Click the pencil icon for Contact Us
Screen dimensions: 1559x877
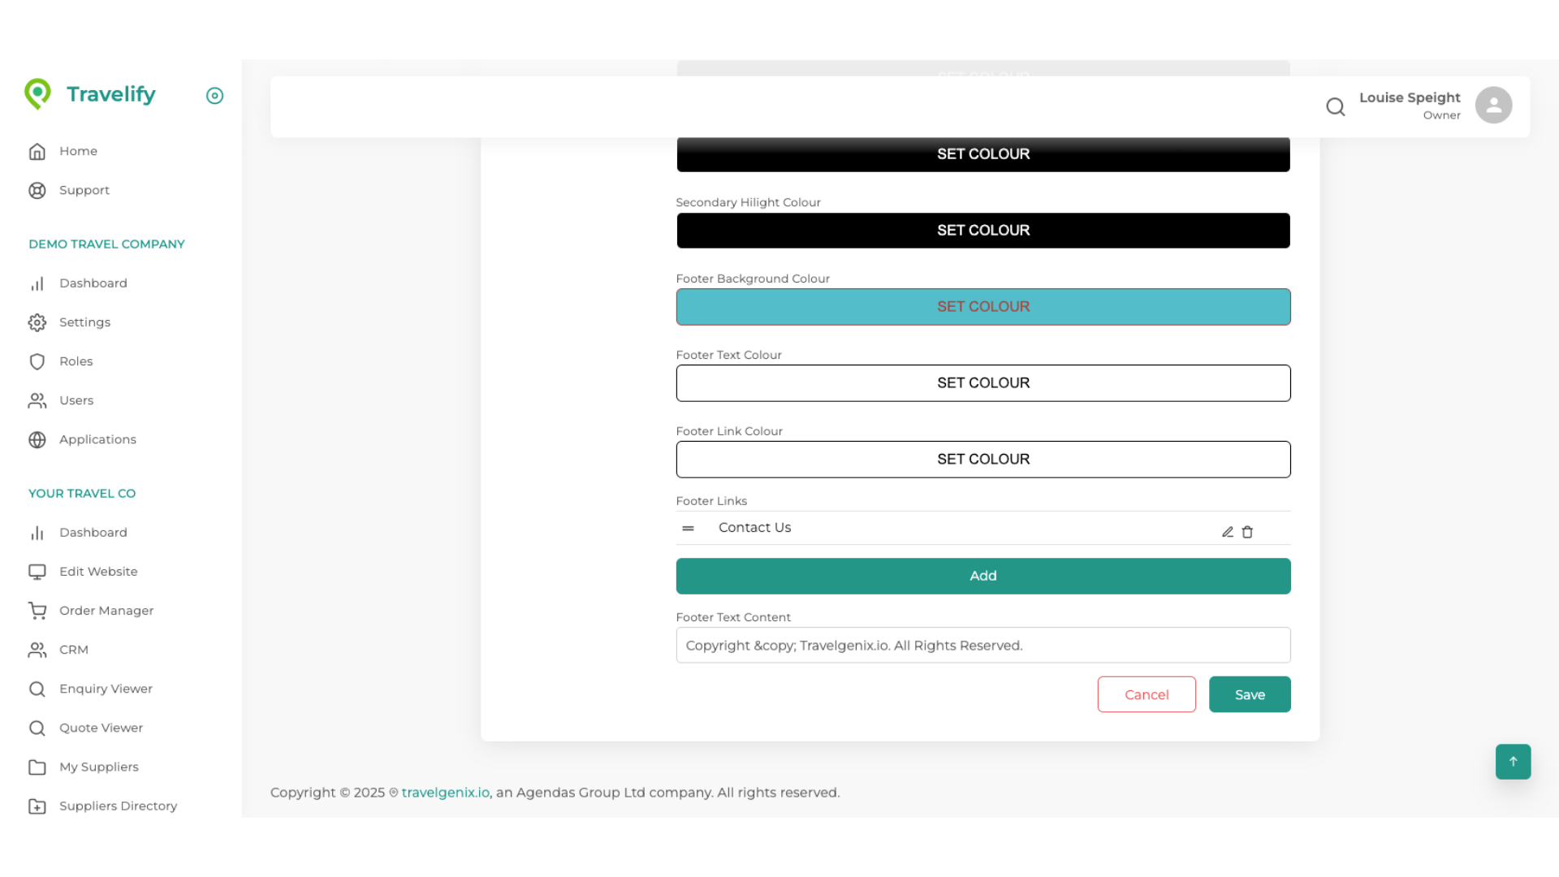[x=1227, y=532]
